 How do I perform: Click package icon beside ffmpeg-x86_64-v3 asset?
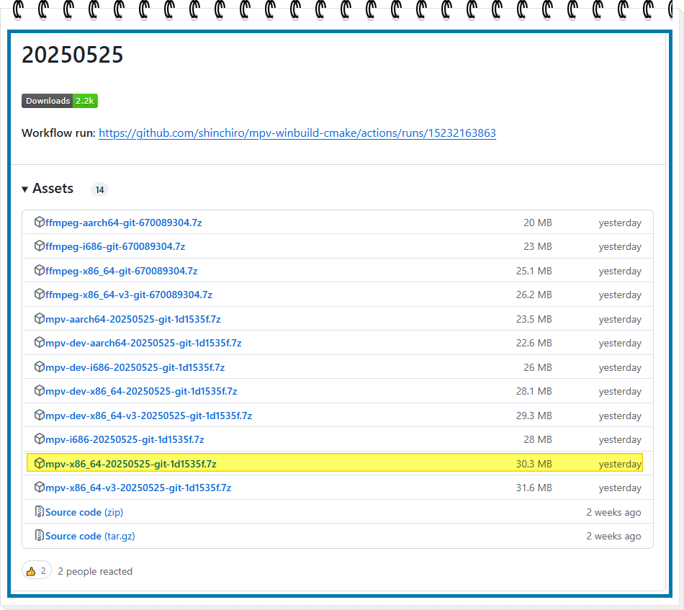pos(40,295)
